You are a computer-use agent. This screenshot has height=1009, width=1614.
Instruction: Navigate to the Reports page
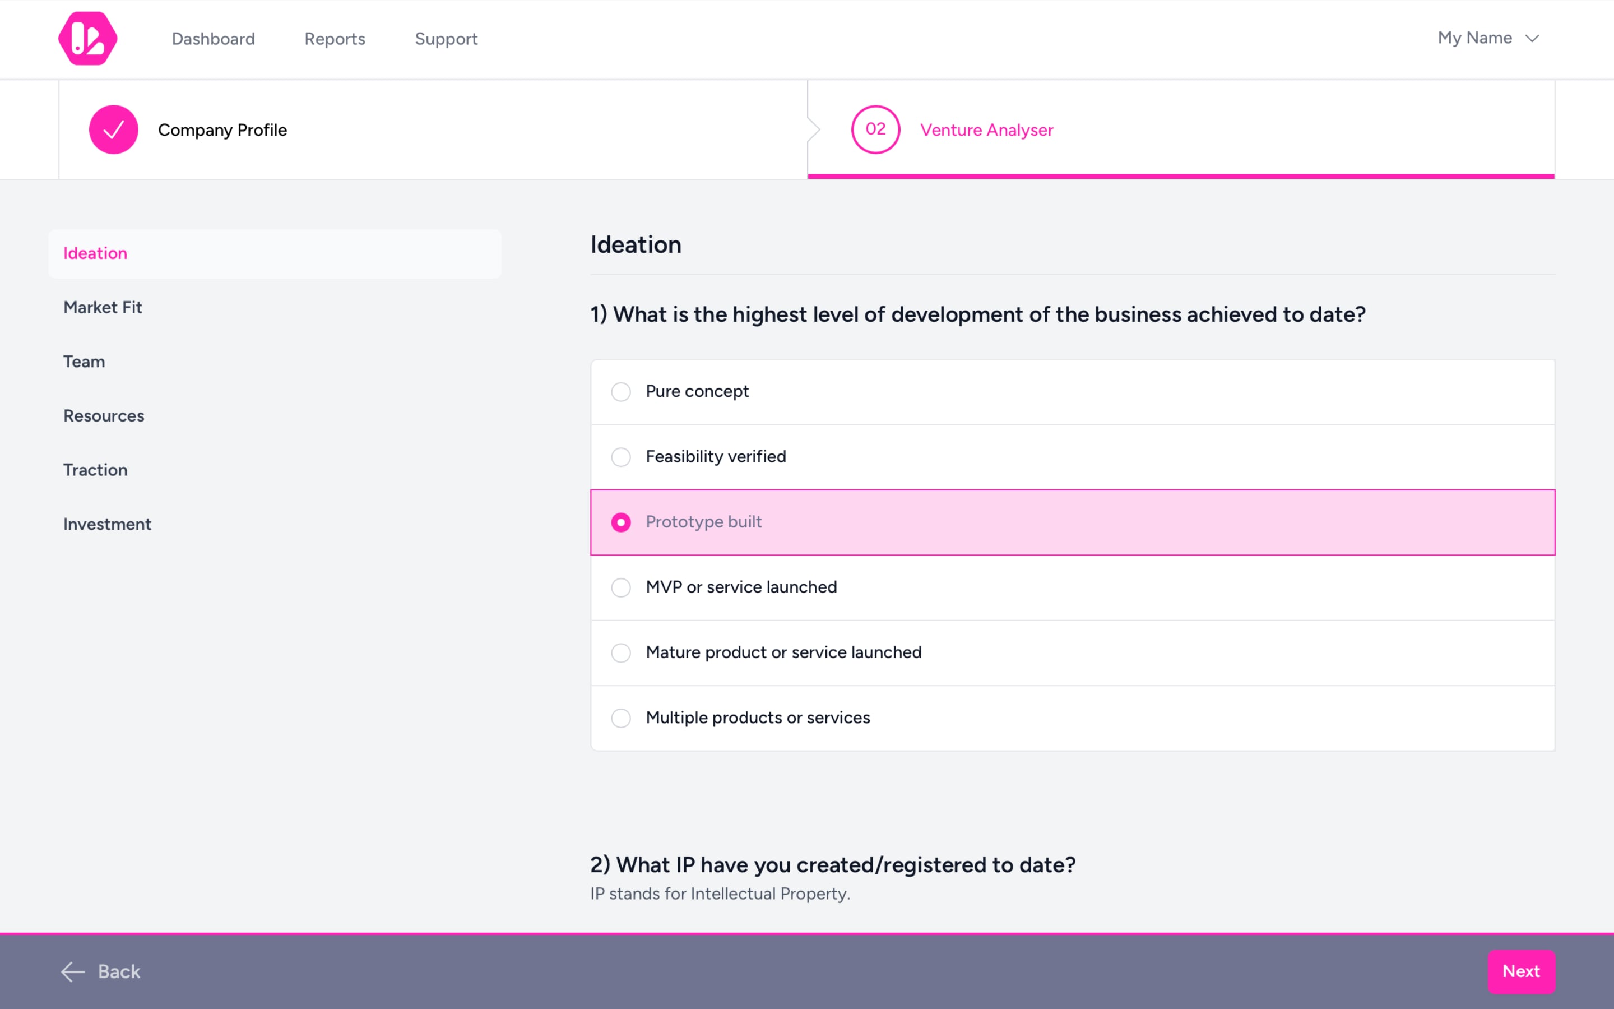coord(334,39)
